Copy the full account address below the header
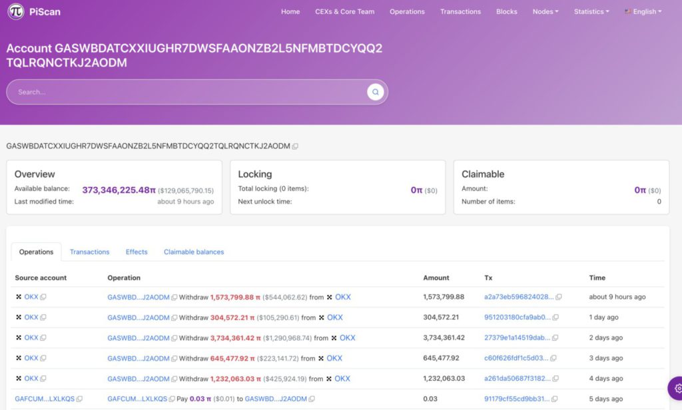Image resolution: width=682 pixels, height=410 pixels. point(295,146)
